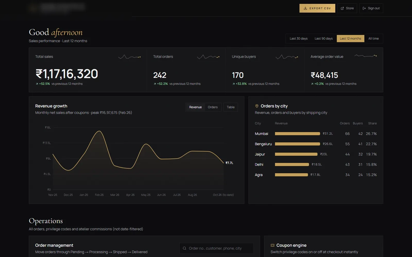Click the ticket icon beside Coupon engine
This screenshot has height=257, width=412.
(x=272, y=245)
